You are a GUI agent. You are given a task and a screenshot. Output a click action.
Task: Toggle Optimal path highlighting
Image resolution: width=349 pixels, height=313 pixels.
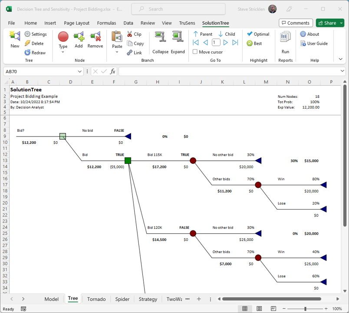click(258, 34)
